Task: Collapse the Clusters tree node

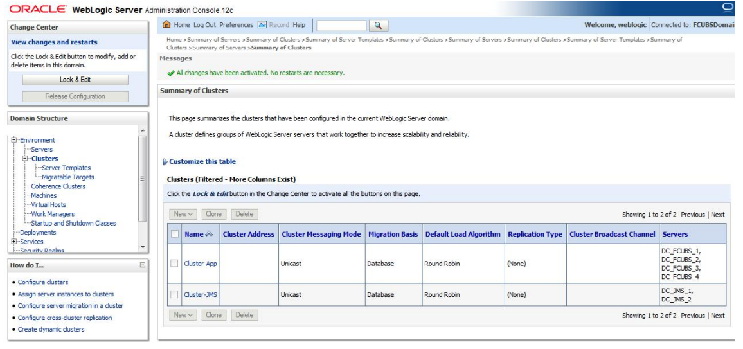Action: pyautogui.click(x=26, y=159)
